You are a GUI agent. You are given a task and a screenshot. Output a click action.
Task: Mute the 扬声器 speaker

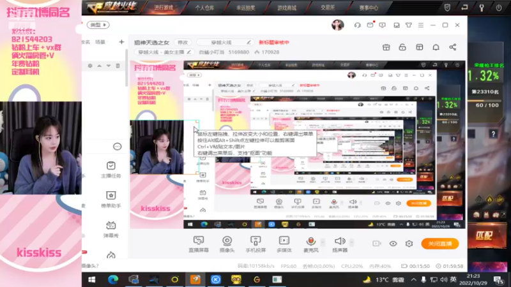340,244
